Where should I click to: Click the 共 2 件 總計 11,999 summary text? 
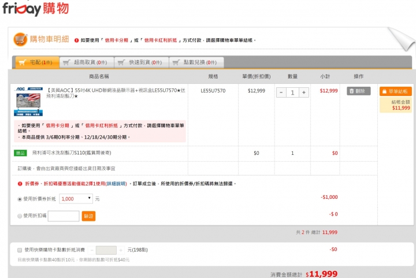317,232
